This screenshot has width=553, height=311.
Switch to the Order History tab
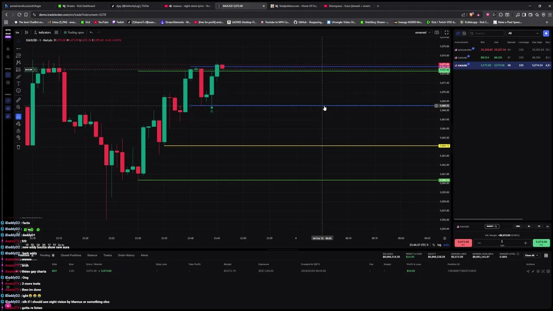[126, 255]
